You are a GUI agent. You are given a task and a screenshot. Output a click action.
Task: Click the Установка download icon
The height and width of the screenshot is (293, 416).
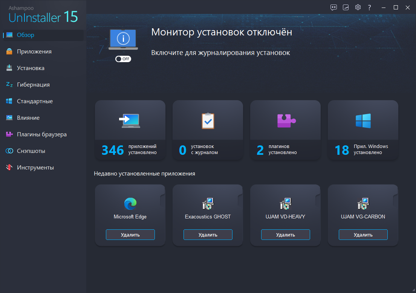point(9,68)
